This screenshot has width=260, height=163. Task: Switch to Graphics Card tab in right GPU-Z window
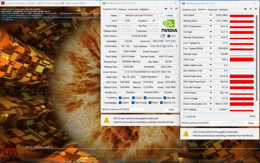[189, 9]
